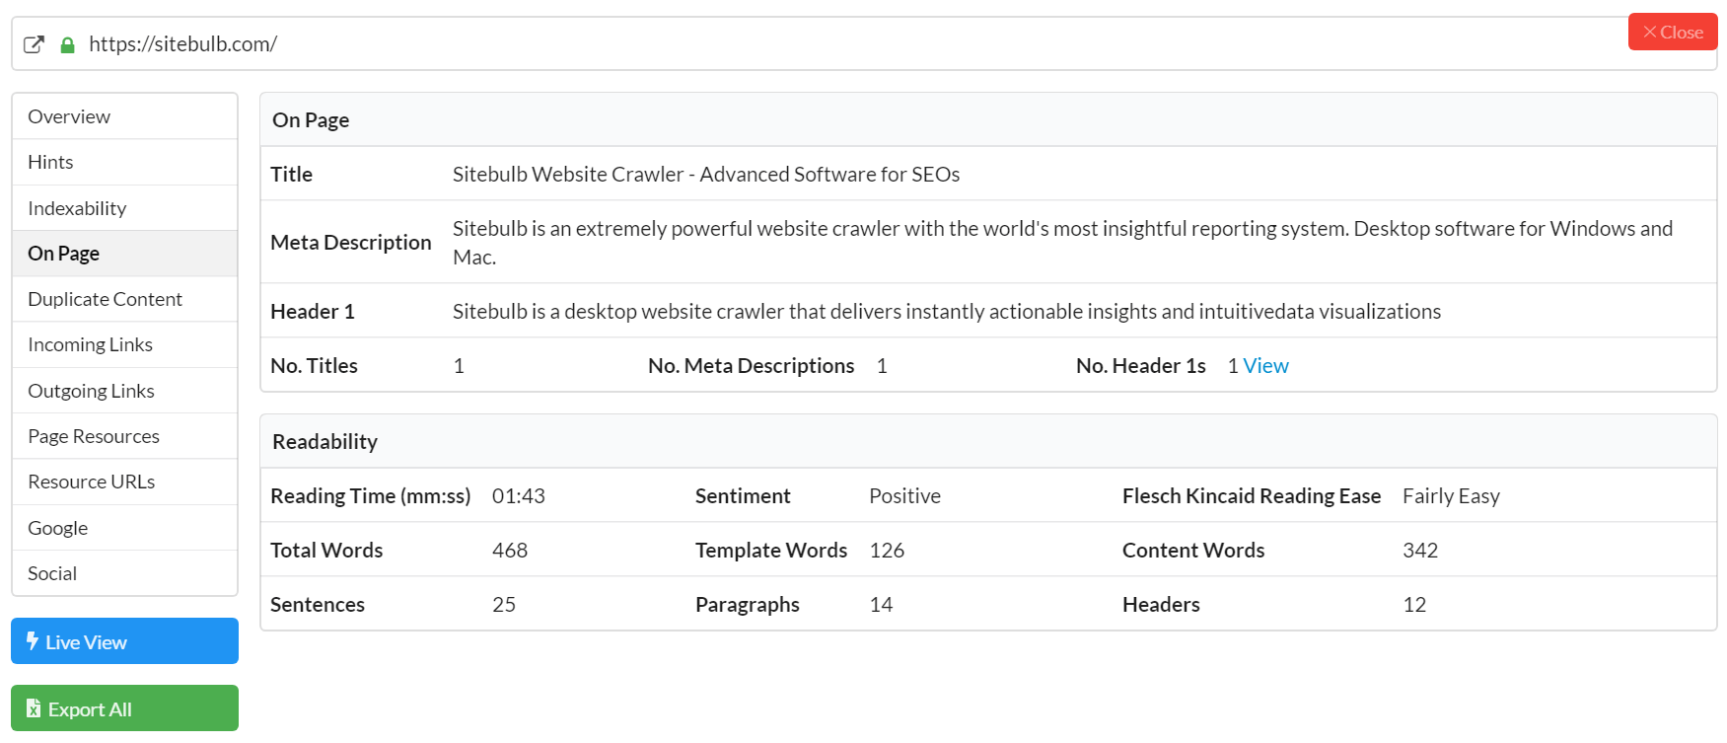
Task: Click the No. Titles label
Action: [x=314, y=366]
